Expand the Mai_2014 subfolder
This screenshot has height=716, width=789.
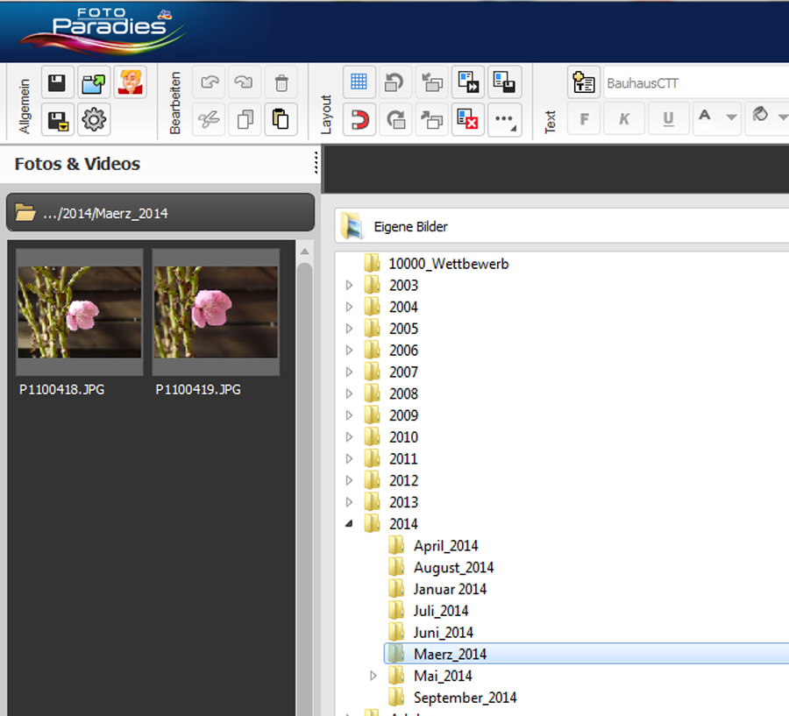pos(373,676)
